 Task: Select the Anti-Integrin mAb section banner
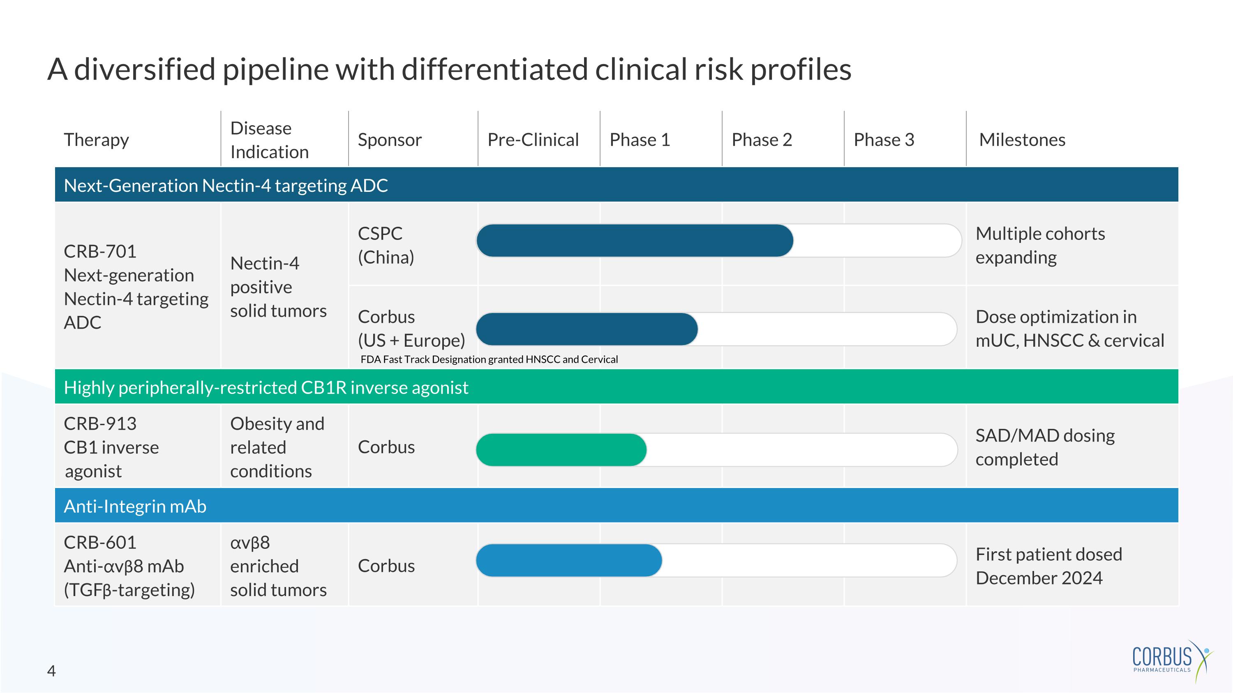click(616, 506)
